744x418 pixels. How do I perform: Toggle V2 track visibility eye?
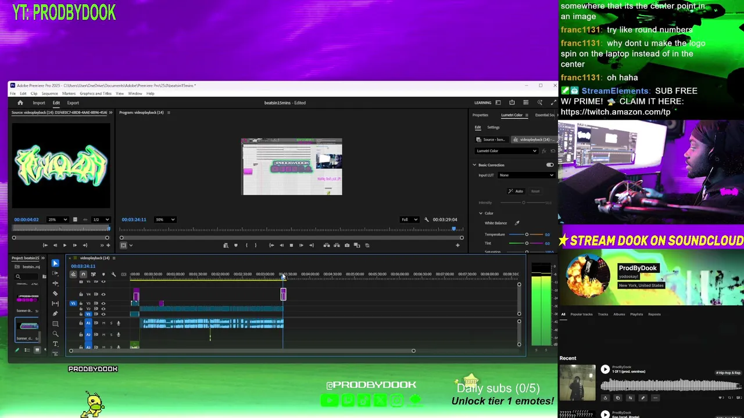pos(103,308)
